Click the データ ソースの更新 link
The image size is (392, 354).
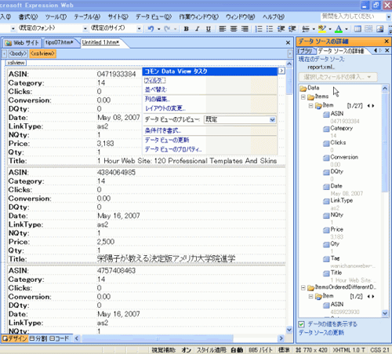click(x=321, y=333)
